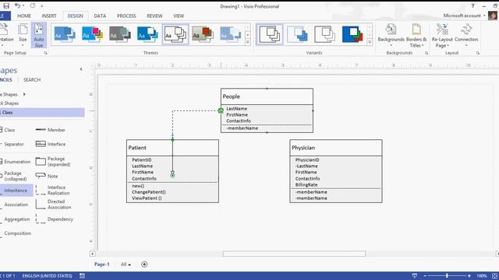Screen dimensions: 499x280
Task: Select the Interface Realization connector shape
Action: point(53,190)
